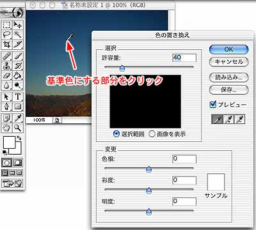
Task: Select the Hand tool
Action: (x=6, y=128)
